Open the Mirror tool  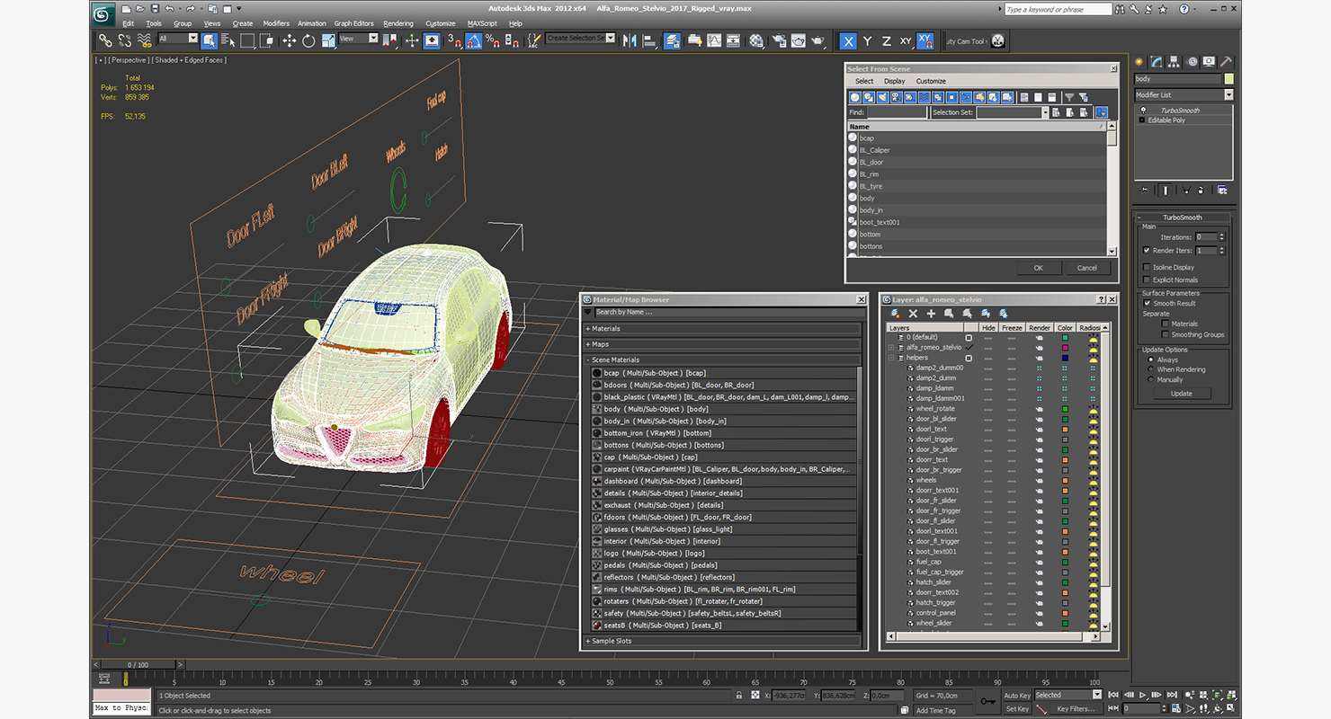(x=630, y=40)
